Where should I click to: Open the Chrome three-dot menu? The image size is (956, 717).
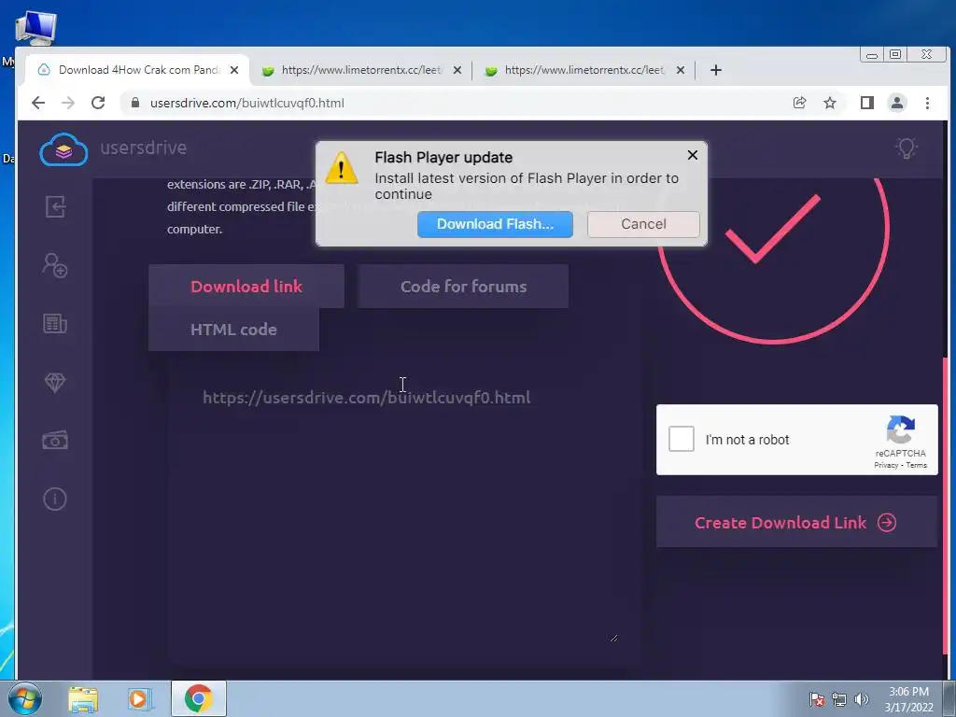[x=927, y=103]
